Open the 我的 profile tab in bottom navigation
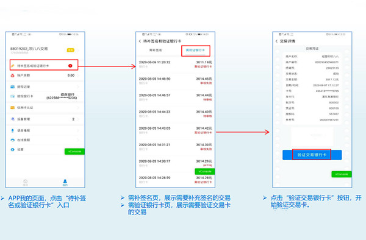This screenshot has height=240, width=366. 65,182
